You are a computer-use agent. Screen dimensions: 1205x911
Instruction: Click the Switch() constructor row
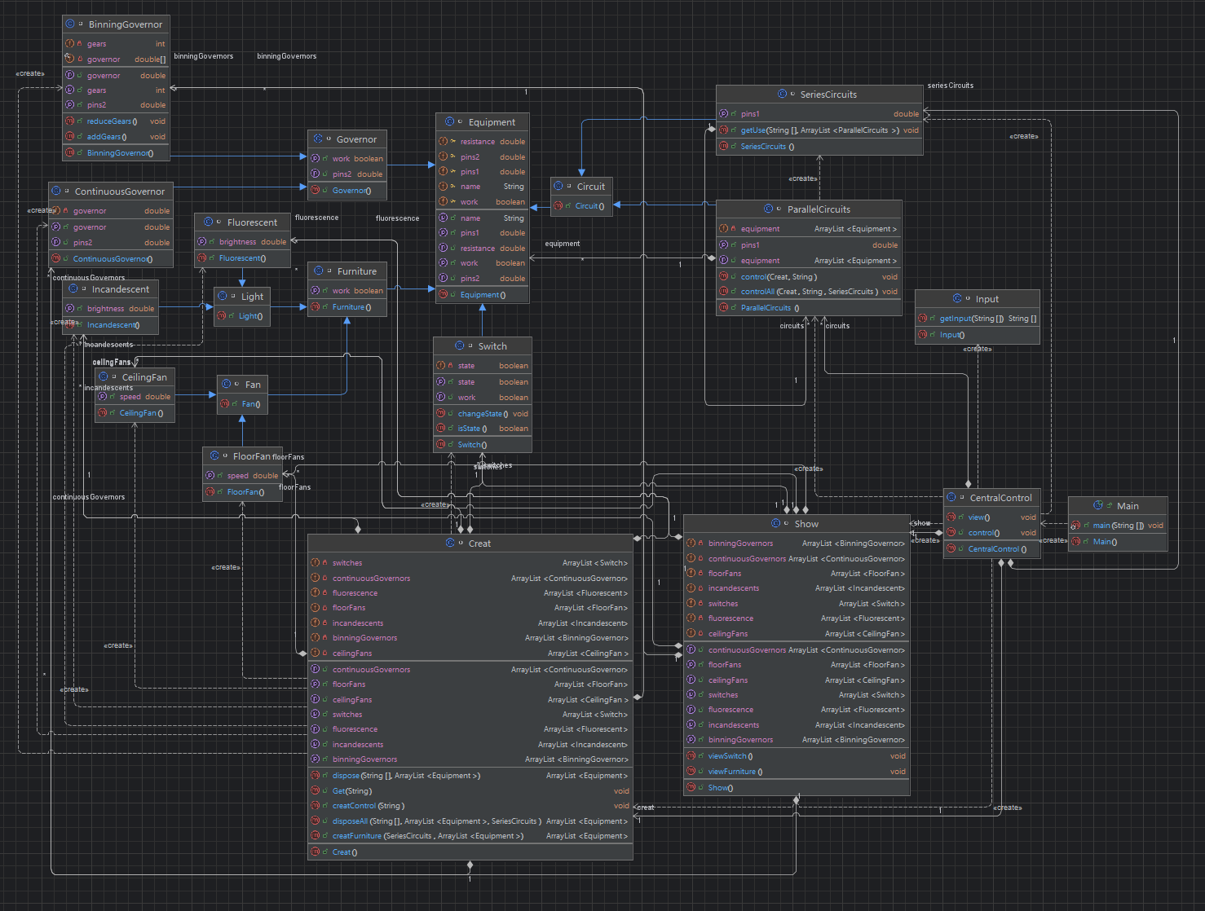point(482,445)
